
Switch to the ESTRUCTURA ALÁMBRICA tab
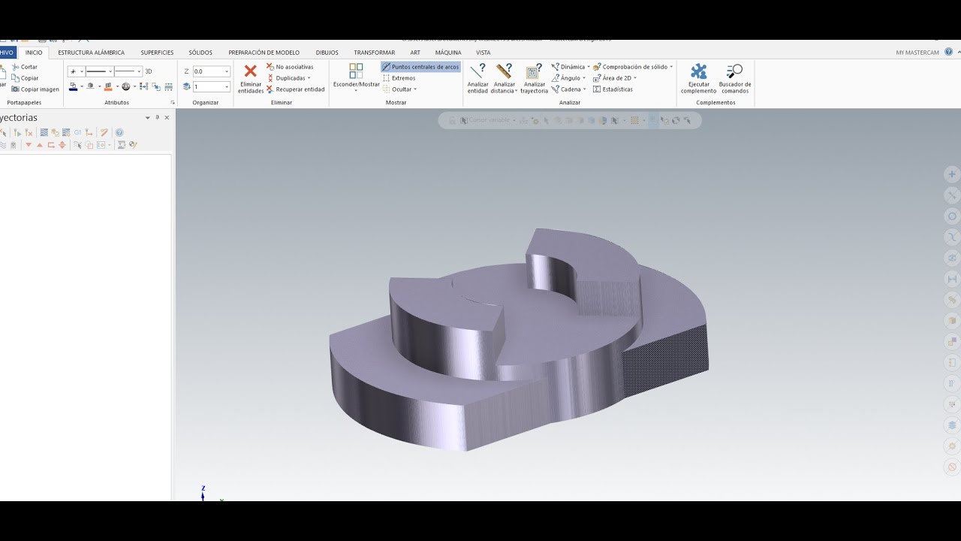(91, 53)
